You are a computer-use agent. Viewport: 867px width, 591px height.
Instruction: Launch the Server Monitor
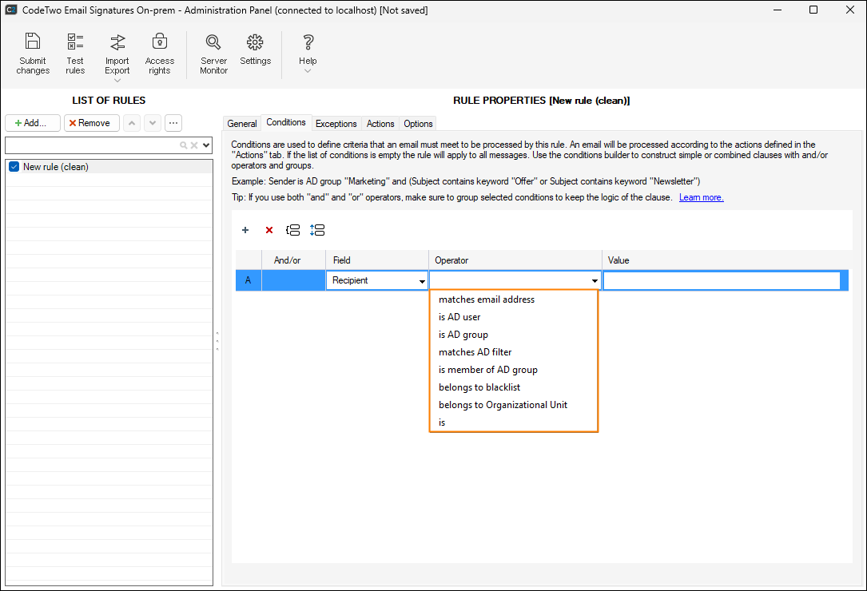(213, 54)
